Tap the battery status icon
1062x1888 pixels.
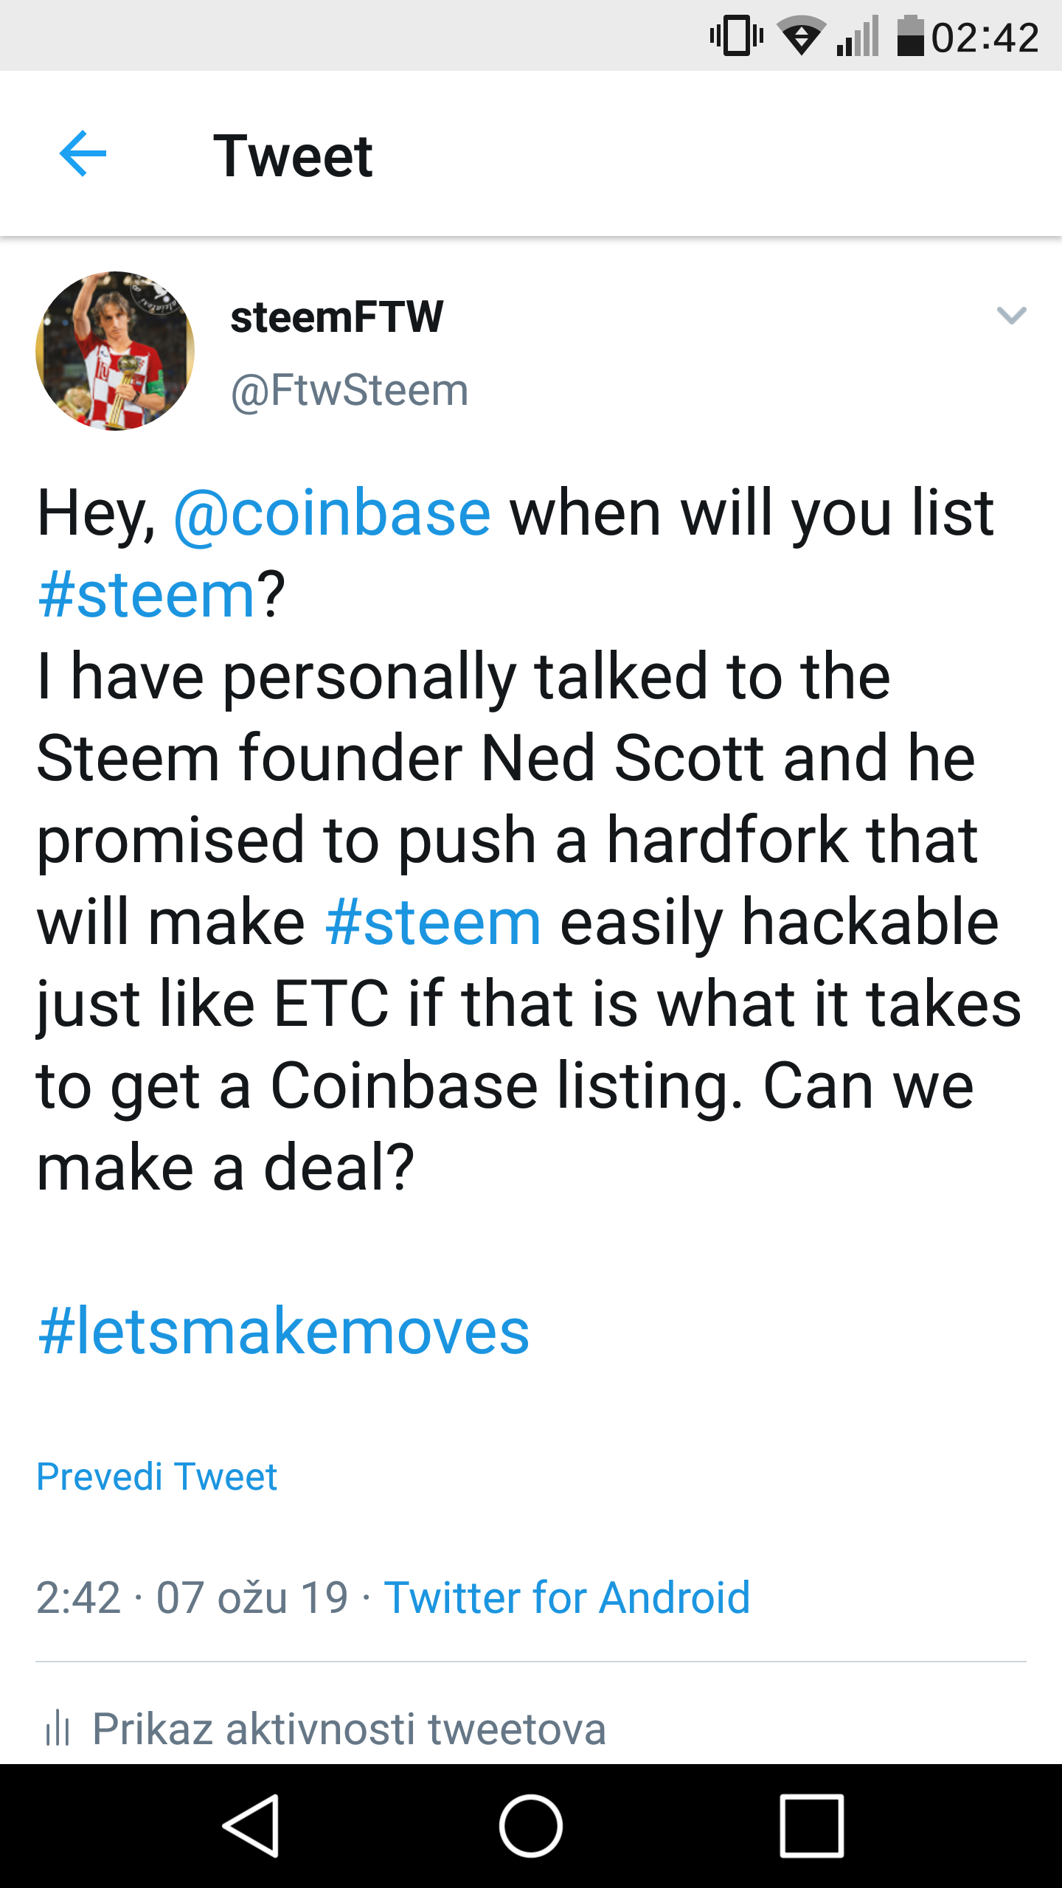910,36
